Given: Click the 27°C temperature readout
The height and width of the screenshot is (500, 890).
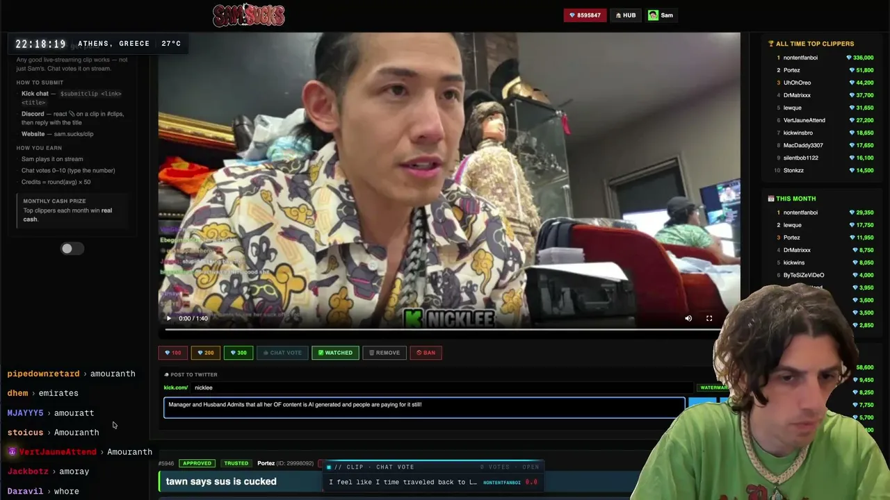Looking at the screenshot, I should [171, 44].
